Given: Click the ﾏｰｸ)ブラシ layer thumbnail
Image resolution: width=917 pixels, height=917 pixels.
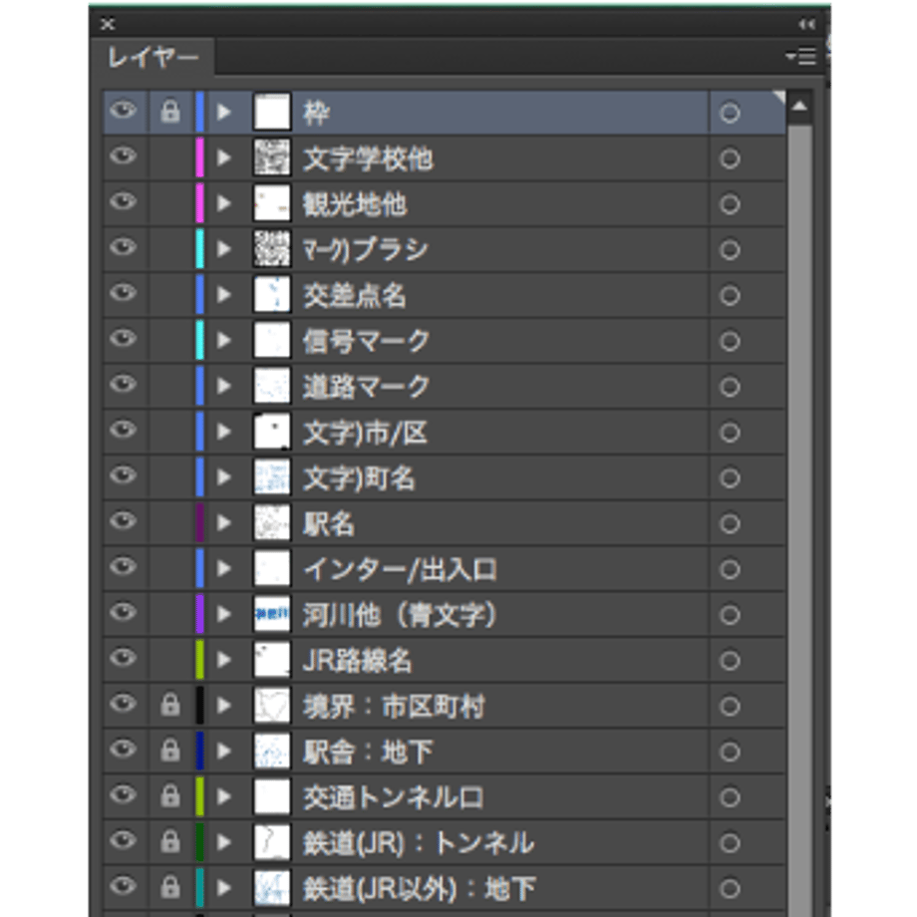Looking at the screenshot, I should [272, 249].
